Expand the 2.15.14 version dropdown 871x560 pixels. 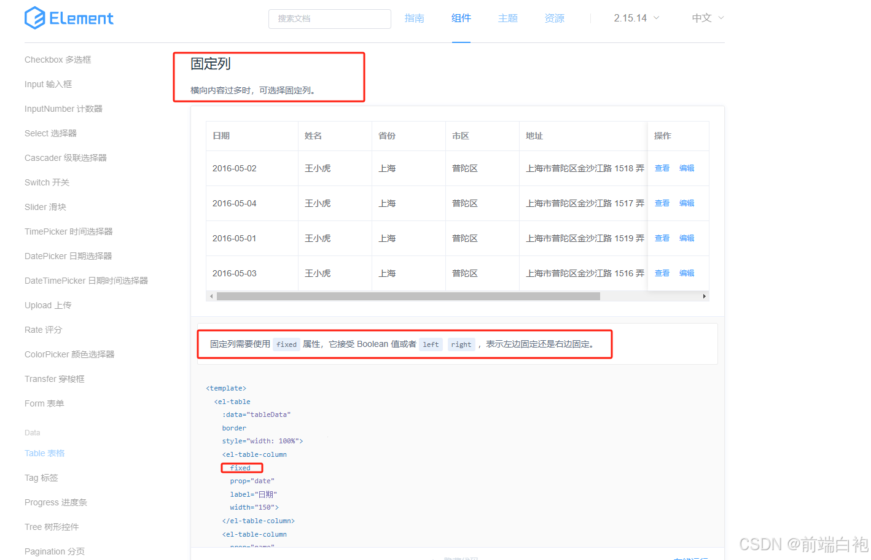pos(636,18)
